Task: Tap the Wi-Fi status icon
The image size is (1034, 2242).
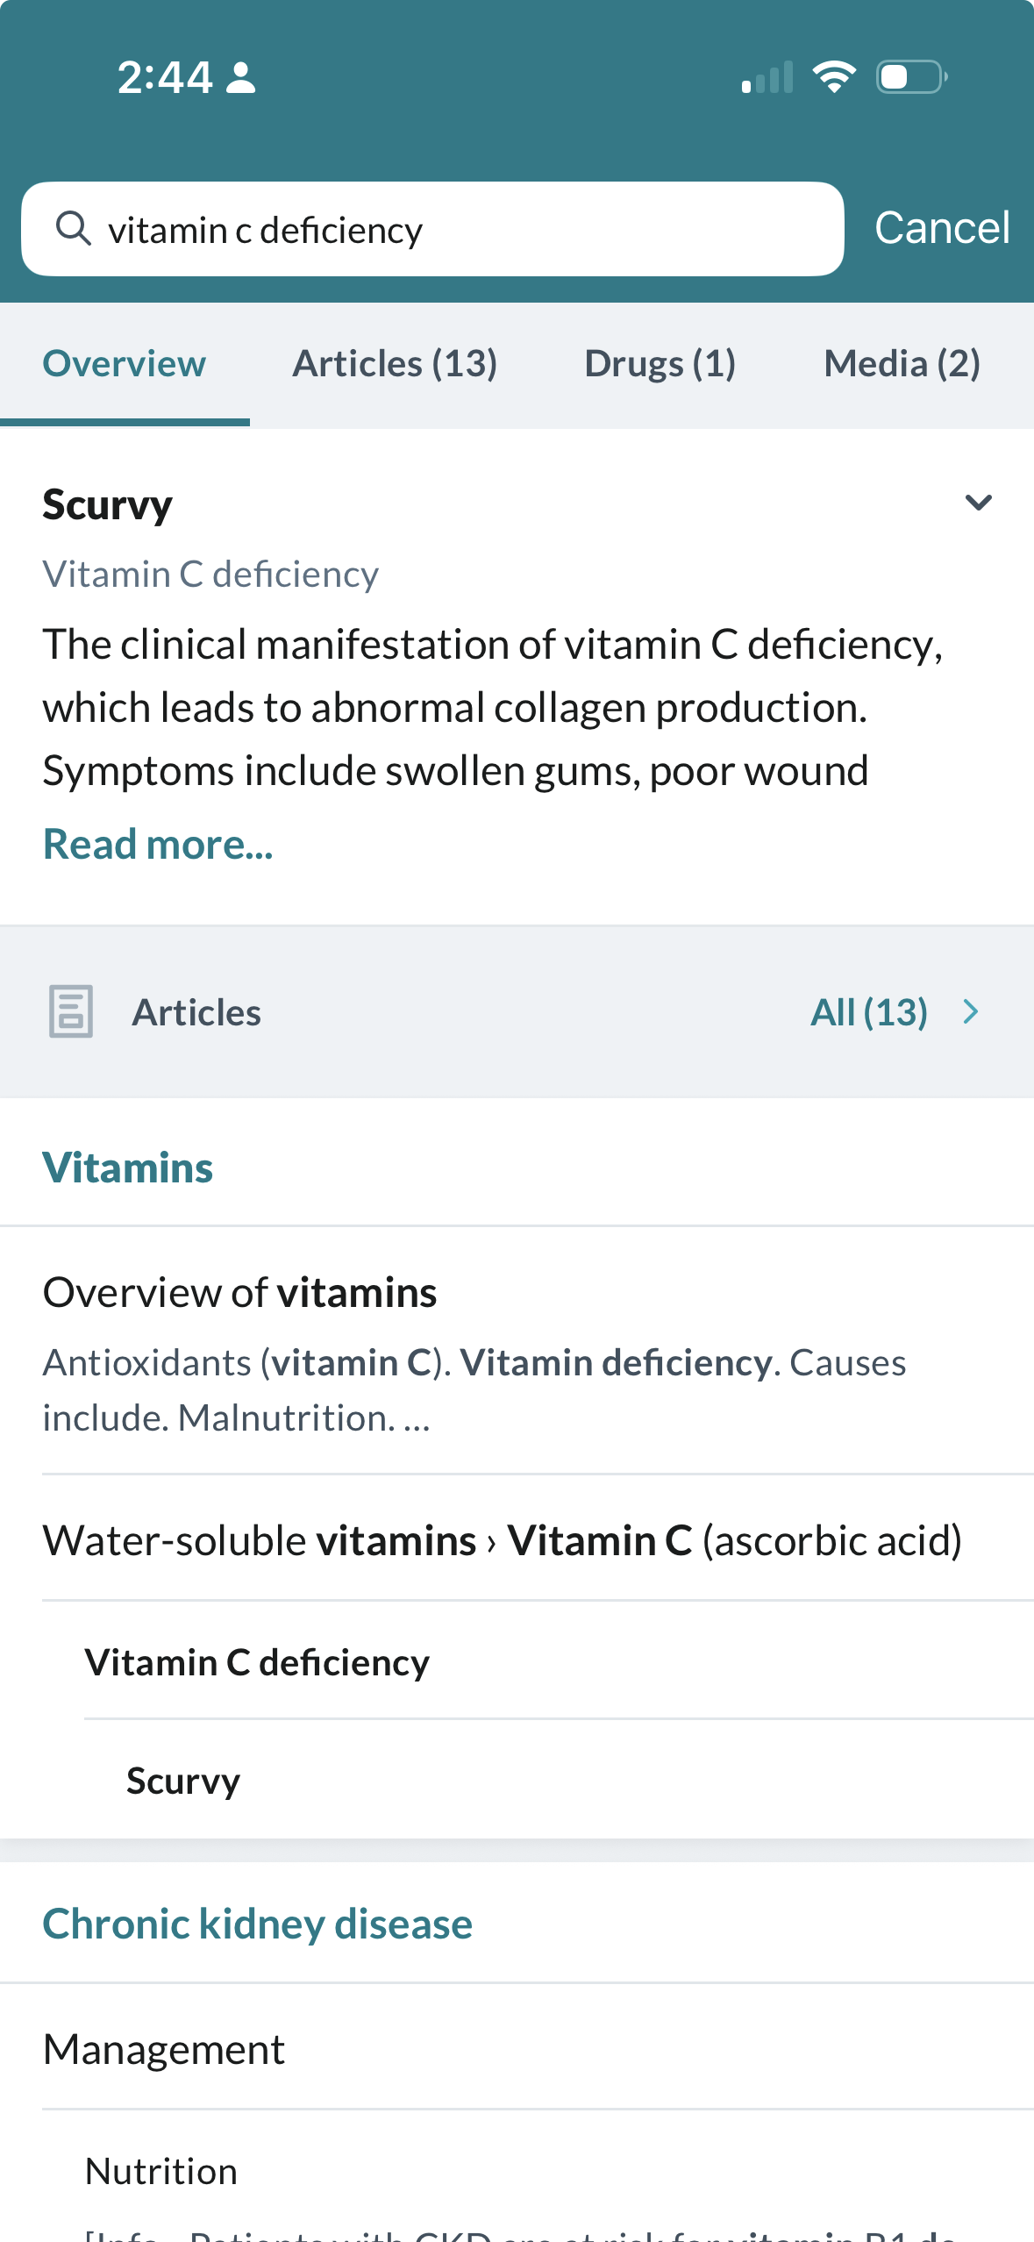Action: point(834,77)
